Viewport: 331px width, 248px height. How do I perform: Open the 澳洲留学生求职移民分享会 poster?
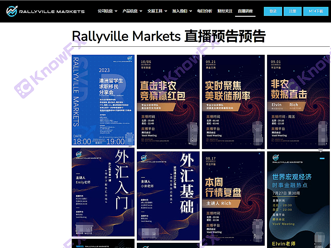(103, 100)
